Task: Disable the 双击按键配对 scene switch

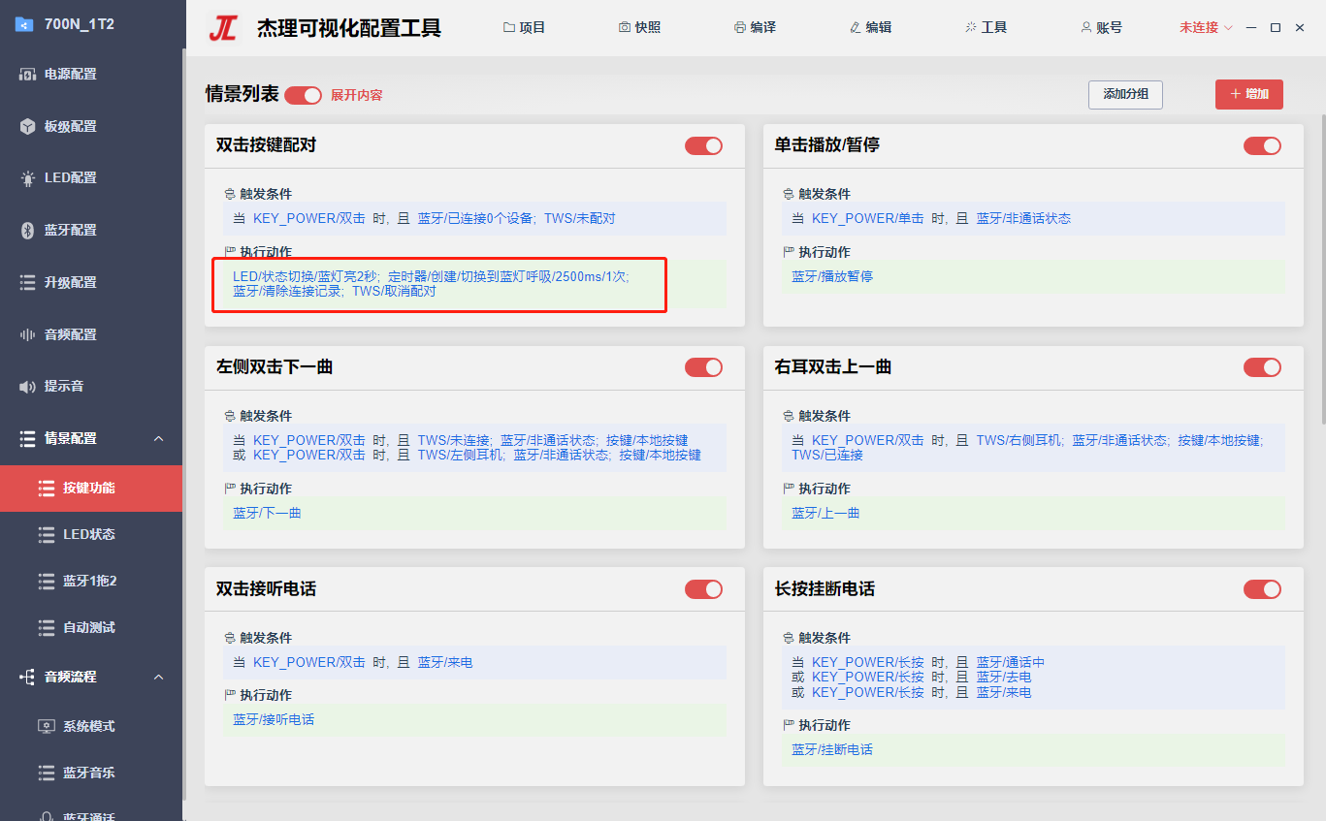Action: [704, 145]
